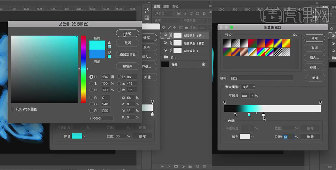Create a new layer with page icon
Screen dimensions: 336x170
point(197,166)
